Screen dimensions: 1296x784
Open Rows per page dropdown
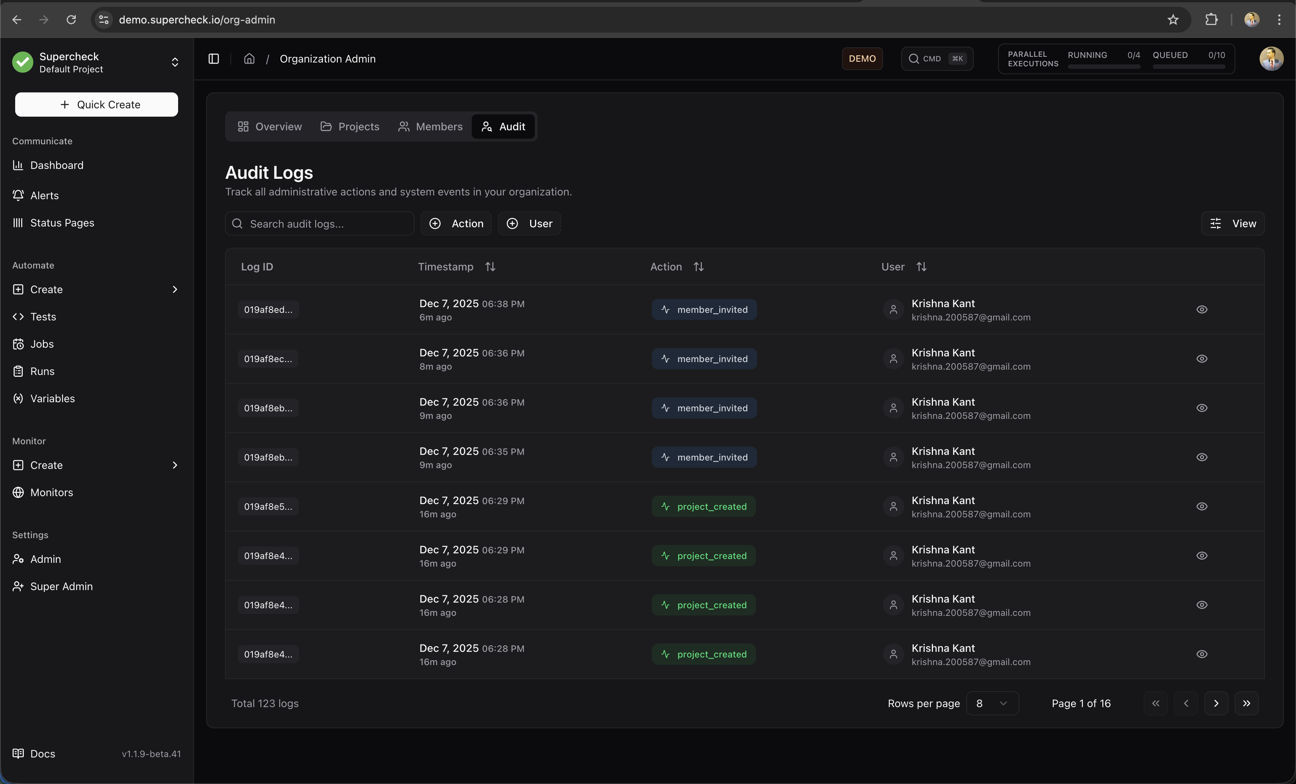(x=992, y=704)
